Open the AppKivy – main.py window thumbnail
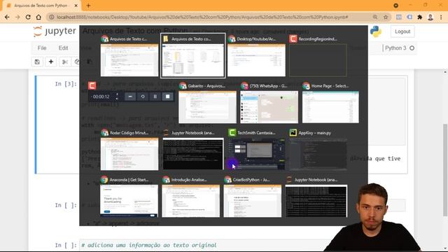 [318, 154]
